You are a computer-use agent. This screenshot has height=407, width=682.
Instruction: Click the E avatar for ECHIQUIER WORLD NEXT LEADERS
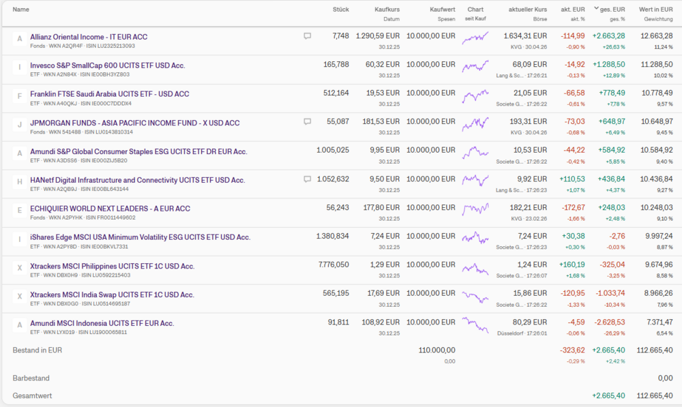[20, 211]
